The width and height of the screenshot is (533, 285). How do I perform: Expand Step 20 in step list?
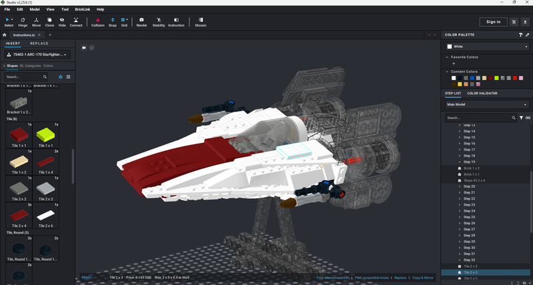coord(460,187)
